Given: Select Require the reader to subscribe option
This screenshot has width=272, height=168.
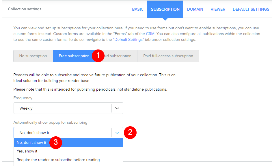Looking at the screenshot, I should pyautogui.click(x=58, y=160).
